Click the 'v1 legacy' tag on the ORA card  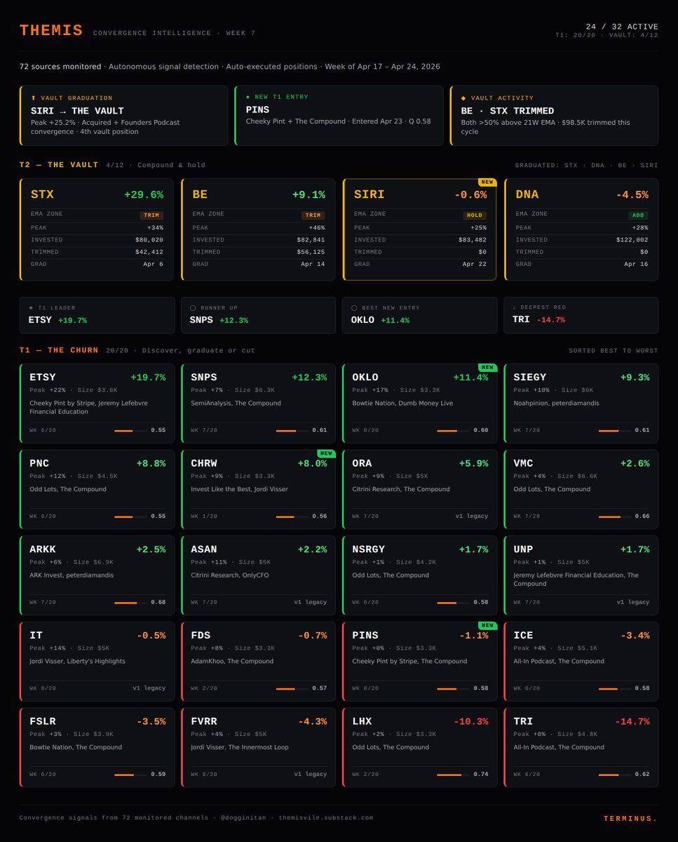click(x=472, y=516)
